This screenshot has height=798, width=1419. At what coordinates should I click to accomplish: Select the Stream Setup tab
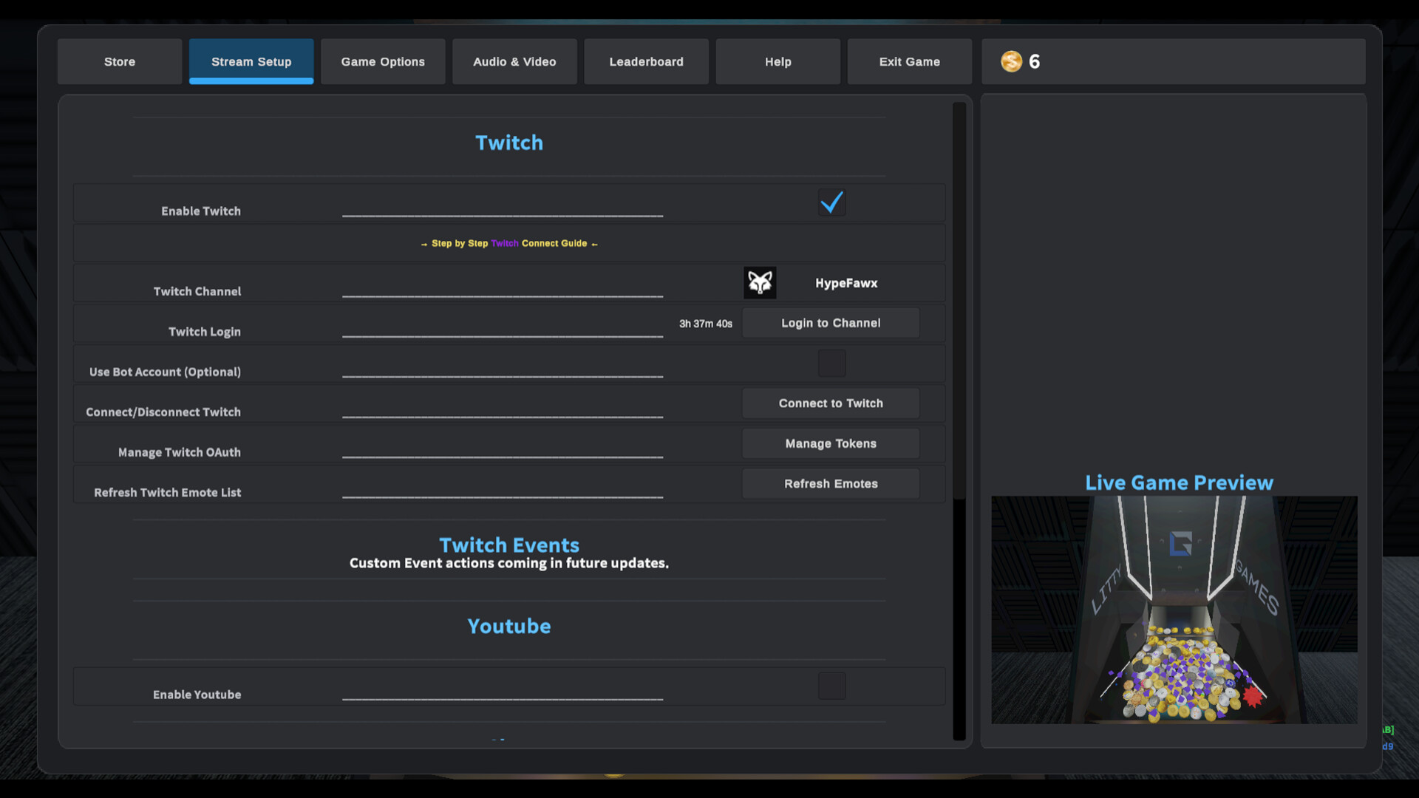pyautogui.click(x=251, y=61)
